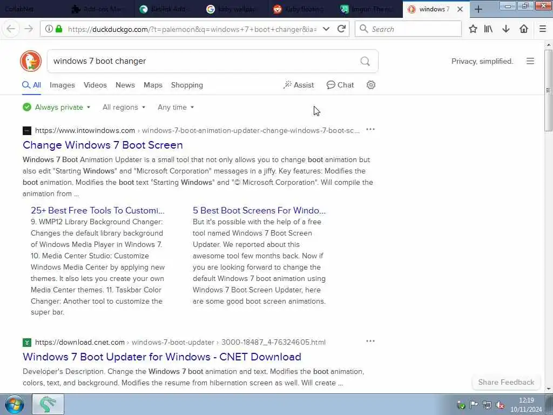The image size is (553, 415).
Task: Click the https://download.cnet.com result URL
Action: pos(80,342)
